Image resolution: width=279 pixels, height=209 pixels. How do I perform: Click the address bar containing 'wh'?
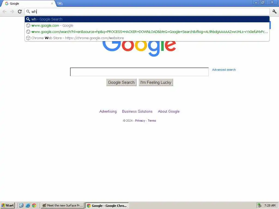point(147,11)
